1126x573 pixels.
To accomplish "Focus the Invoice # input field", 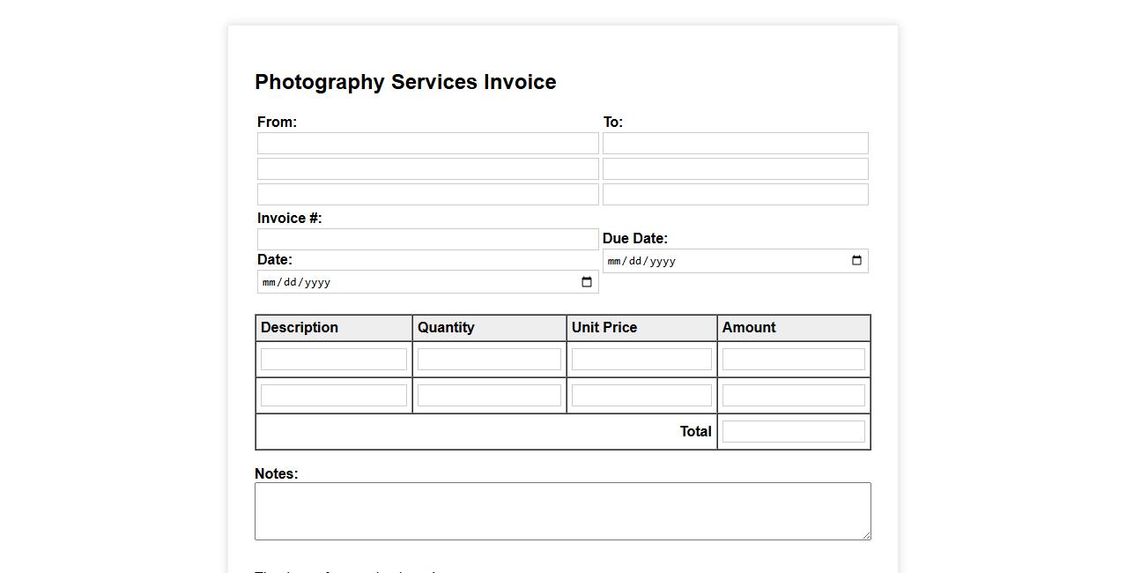I will tap(427, 239).
